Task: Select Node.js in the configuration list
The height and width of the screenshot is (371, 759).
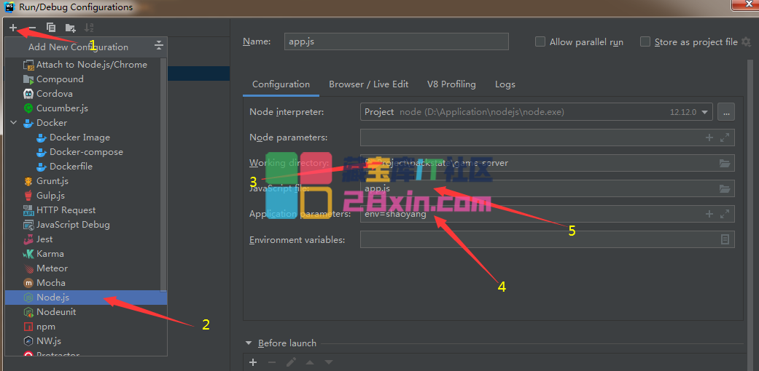Action: pyautogui.click(x=52, y=298)
